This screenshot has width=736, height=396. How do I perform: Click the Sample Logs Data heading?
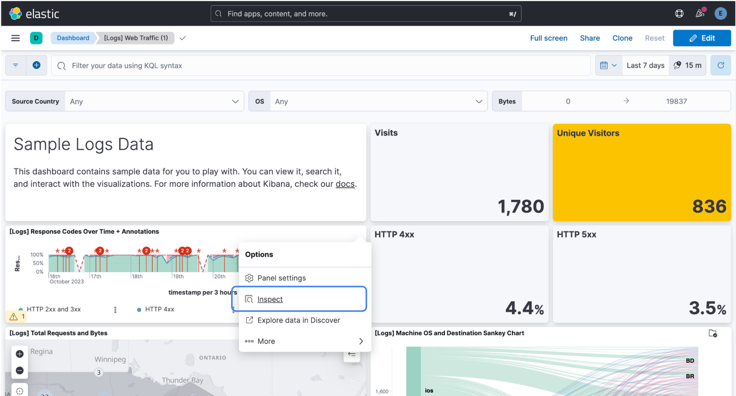83,145
